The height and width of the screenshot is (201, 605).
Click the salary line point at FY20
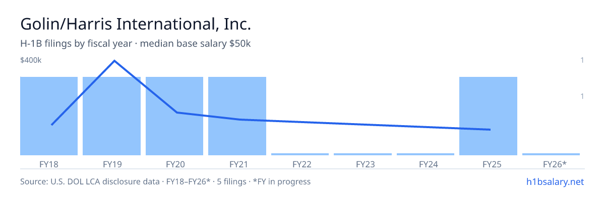177,112
